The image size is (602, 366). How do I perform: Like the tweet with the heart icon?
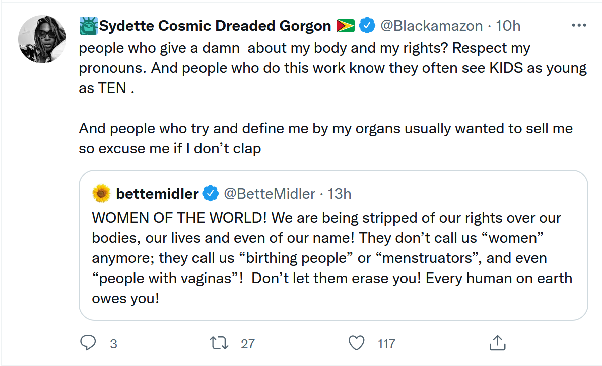(357, 343)
